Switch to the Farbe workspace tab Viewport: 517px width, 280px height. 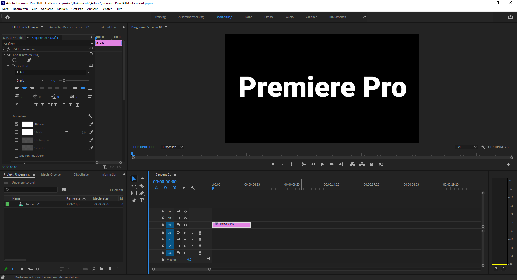[248, 17]
